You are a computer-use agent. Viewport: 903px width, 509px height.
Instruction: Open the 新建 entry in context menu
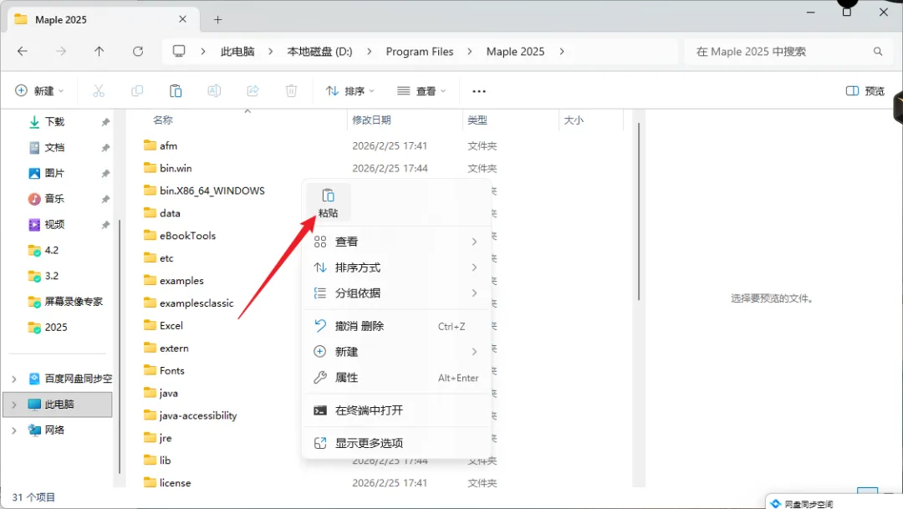coord(396,352)
